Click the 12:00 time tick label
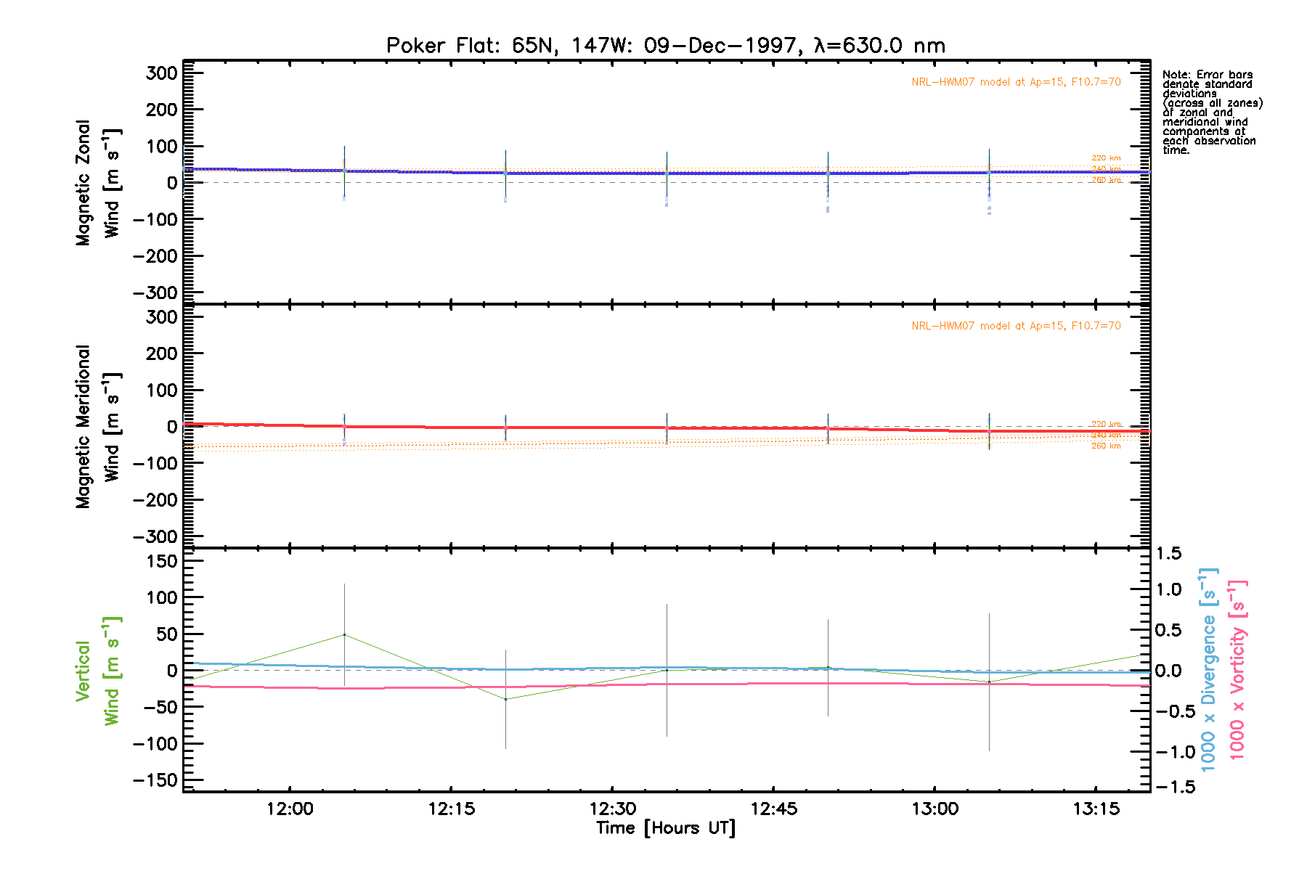 (290, 809)
